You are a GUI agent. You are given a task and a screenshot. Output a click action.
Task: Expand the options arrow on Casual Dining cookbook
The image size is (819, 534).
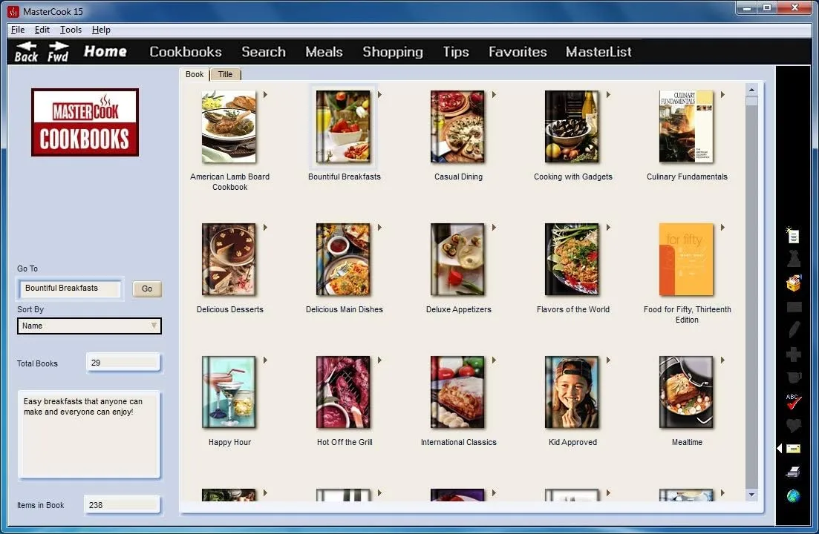coord(494,95)
